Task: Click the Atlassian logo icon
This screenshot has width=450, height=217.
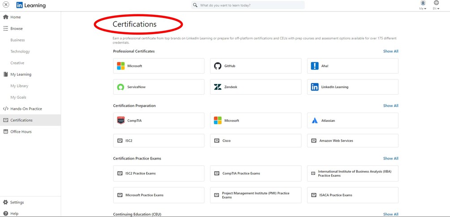Action: pyautogui.click(x=315, y=121)
